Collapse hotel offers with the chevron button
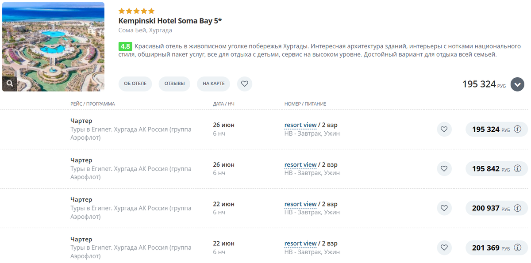The height and width of the screenshot is (263, 531). [517, 84]
